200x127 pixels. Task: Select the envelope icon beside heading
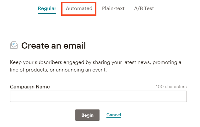click(x=14, y=45)
